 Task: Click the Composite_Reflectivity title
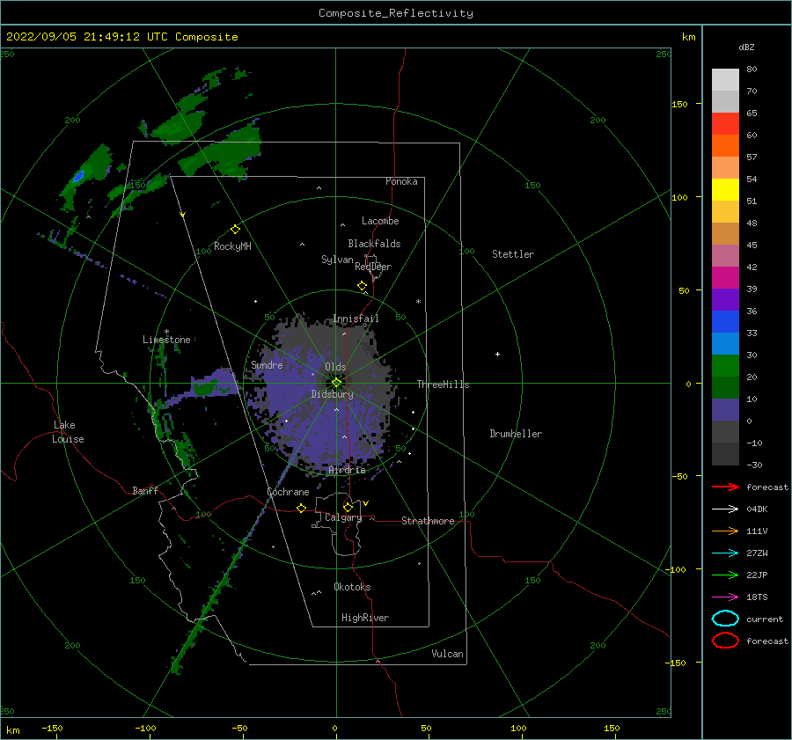(x=396, y=13)
